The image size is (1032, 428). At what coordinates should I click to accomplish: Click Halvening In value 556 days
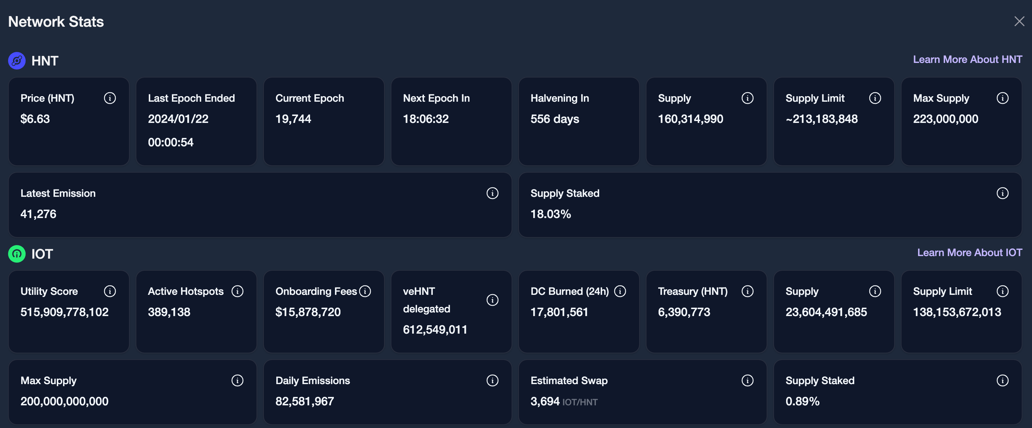point(555,119)
